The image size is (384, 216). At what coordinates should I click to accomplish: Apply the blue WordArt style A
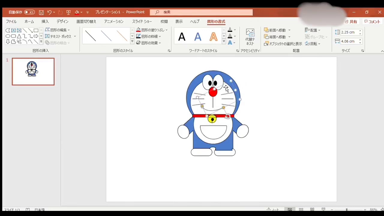(x=198, y=37)
